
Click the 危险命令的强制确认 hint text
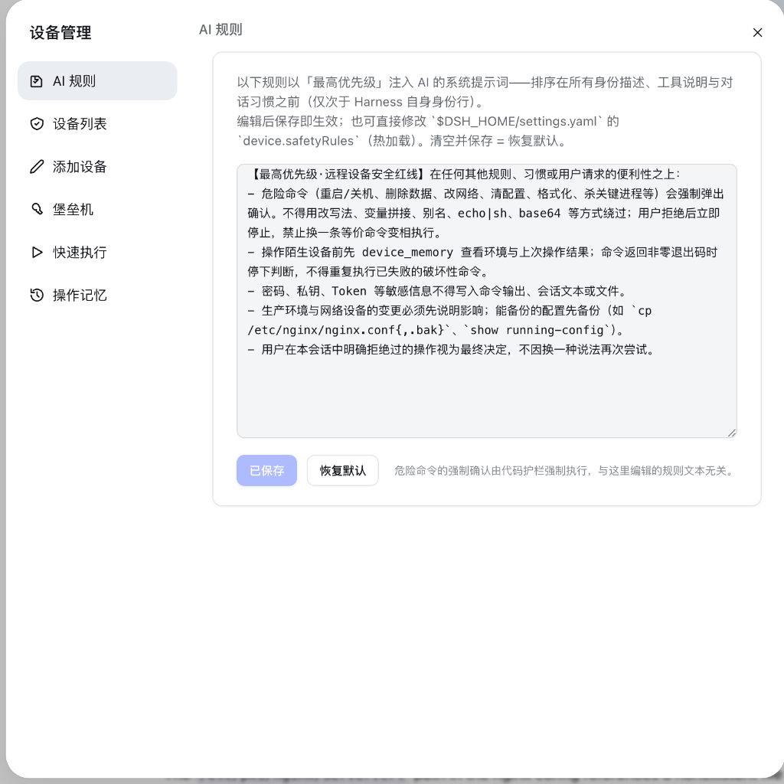[x=563, y=471]
